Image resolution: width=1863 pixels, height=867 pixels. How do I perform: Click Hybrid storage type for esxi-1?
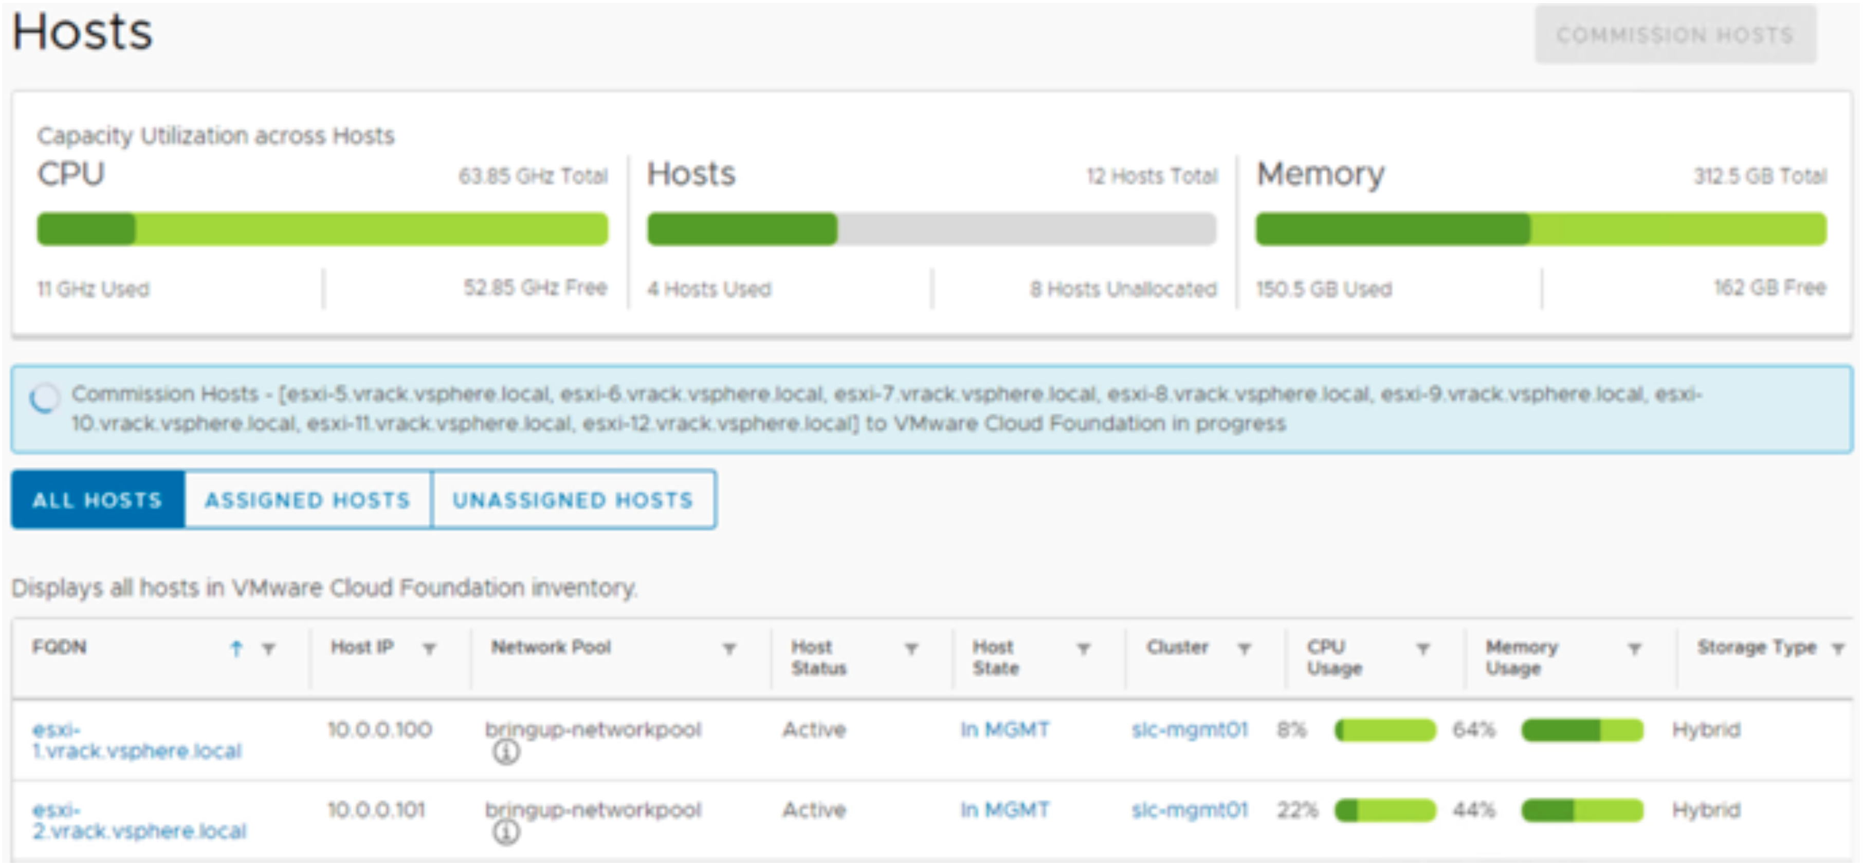tap(1707, 730)
